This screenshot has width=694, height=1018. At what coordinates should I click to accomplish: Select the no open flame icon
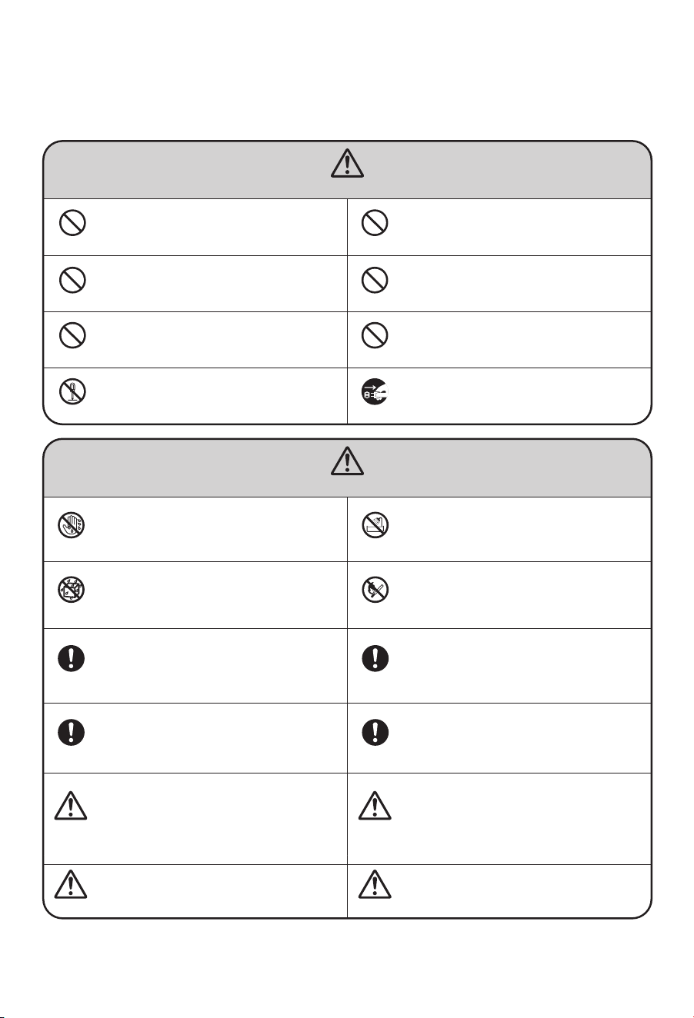coord(375,589)
